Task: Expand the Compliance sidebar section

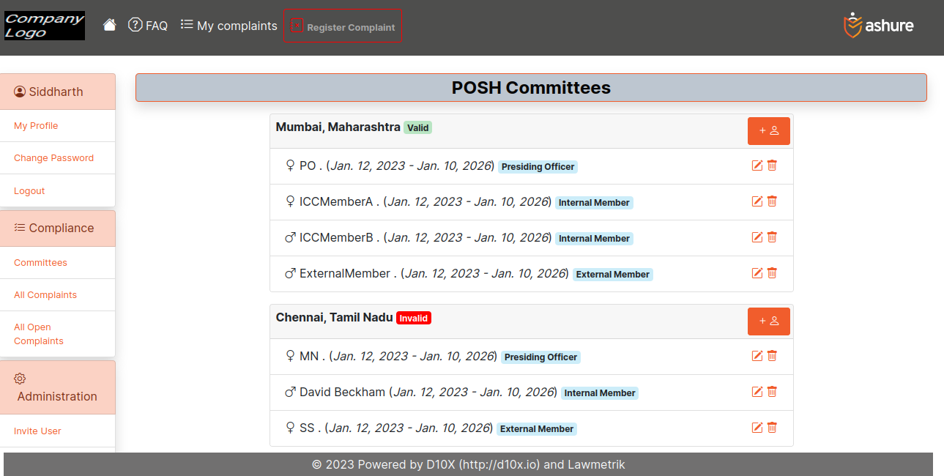Action: [57, 228]
